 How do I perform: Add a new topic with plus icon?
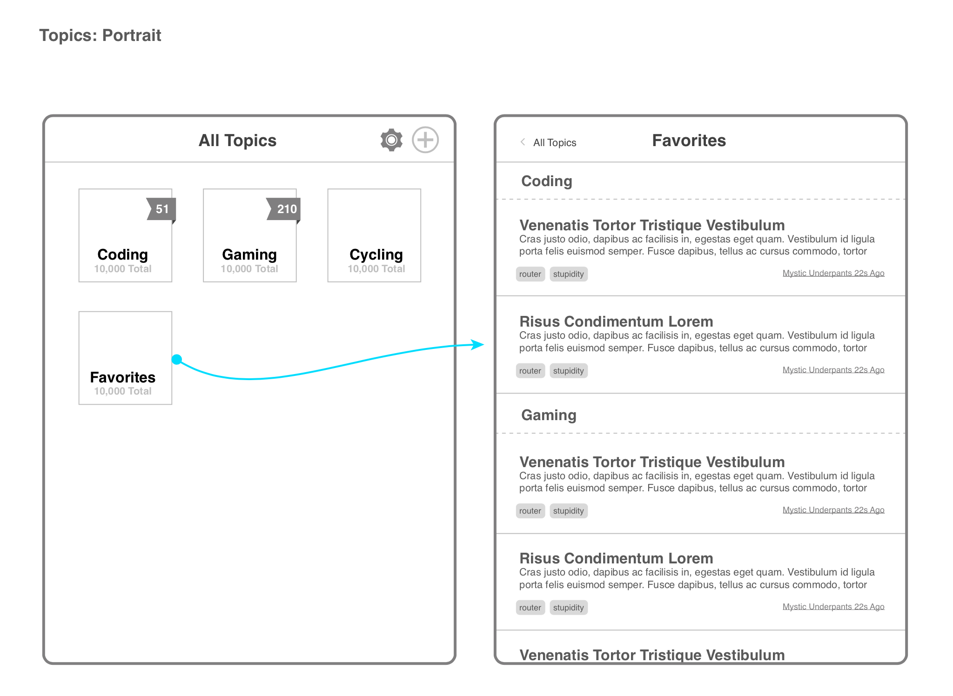point(425,140)
